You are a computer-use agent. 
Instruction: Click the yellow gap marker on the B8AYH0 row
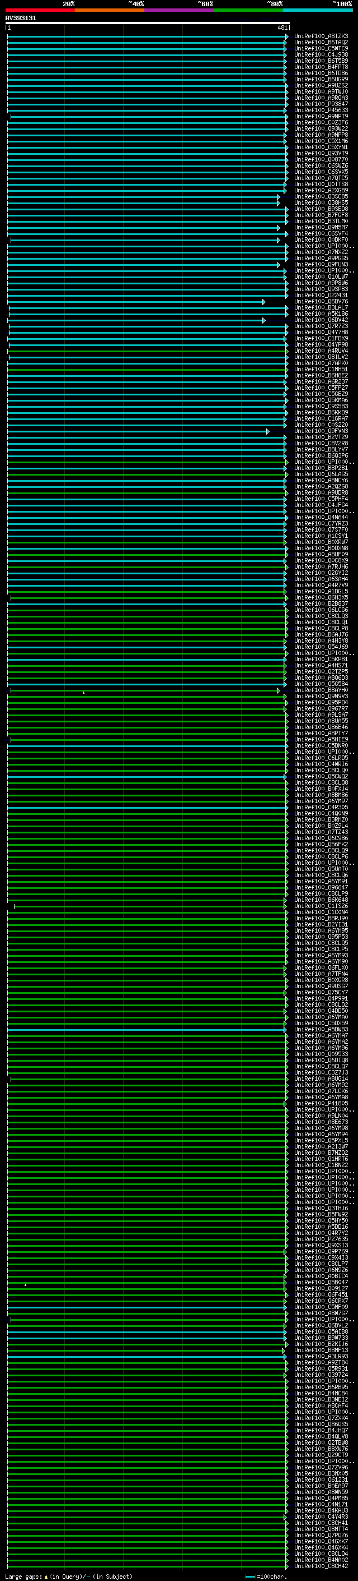coord(84,692)
